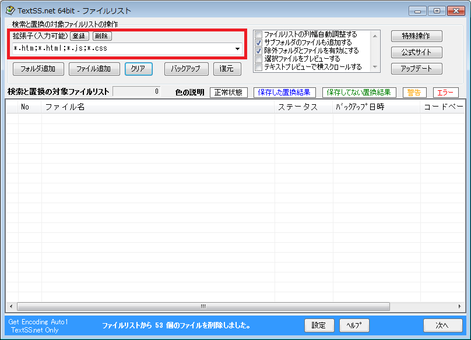
Task: Click inside the extension text field
Action: tap(122, 49)
